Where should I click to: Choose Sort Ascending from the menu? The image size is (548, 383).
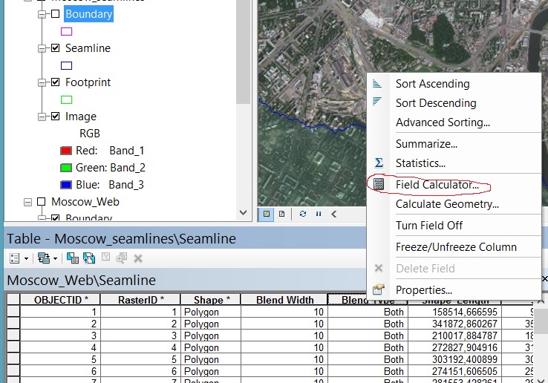pyautogui.click(x=433, y=84)
